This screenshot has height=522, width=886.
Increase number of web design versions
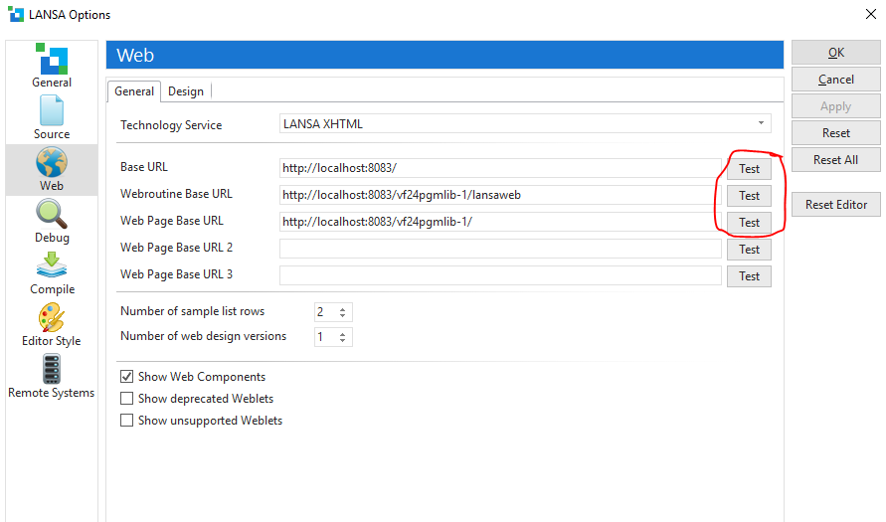click(x=342, y=333)
